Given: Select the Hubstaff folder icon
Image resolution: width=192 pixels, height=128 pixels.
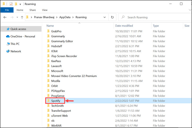Looking at the screenshot, I should click(x=48, y=46).
